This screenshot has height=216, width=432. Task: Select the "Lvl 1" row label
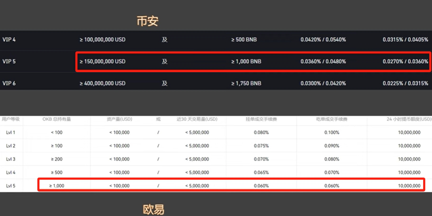11,132
